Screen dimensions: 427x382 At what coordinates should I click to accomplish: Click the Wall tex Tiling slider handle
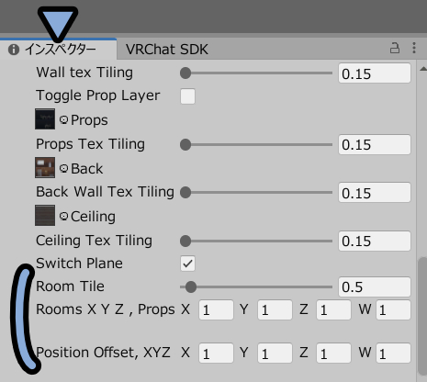185,73
